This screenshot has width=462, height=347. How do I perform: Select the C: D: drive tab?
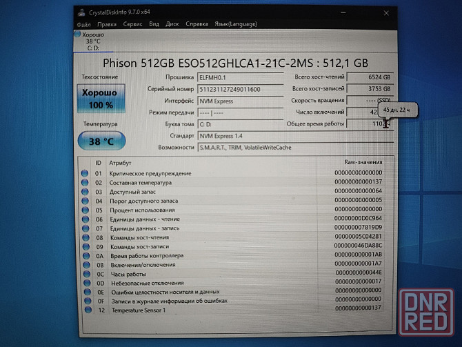coord(93,41)
